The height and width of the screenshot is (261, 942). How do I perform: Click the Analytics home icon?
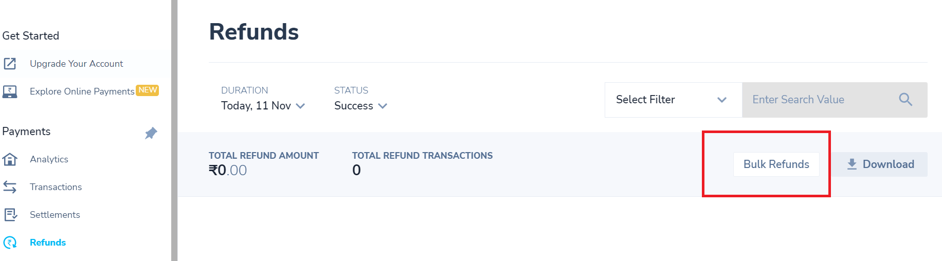tap(10, 159)
